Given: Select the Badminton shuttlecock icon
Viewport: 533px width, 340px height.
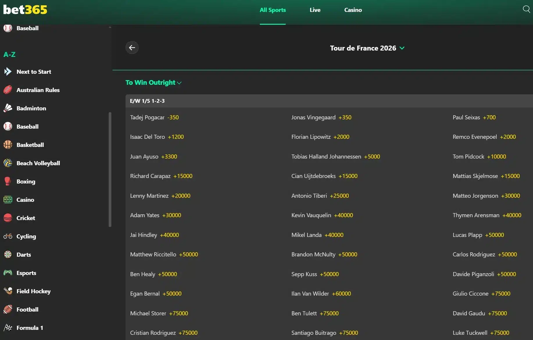Looking at the screenshot, I should click(8, 108).
